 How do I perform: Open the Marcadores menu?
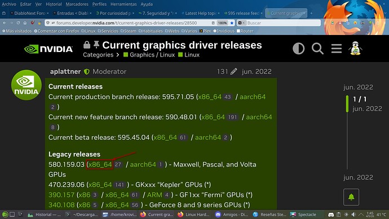(77, 4)
